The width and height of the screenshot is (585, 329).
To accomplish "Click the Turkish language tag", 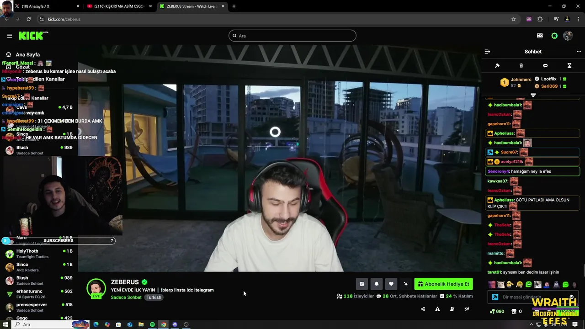I will 154,297.
